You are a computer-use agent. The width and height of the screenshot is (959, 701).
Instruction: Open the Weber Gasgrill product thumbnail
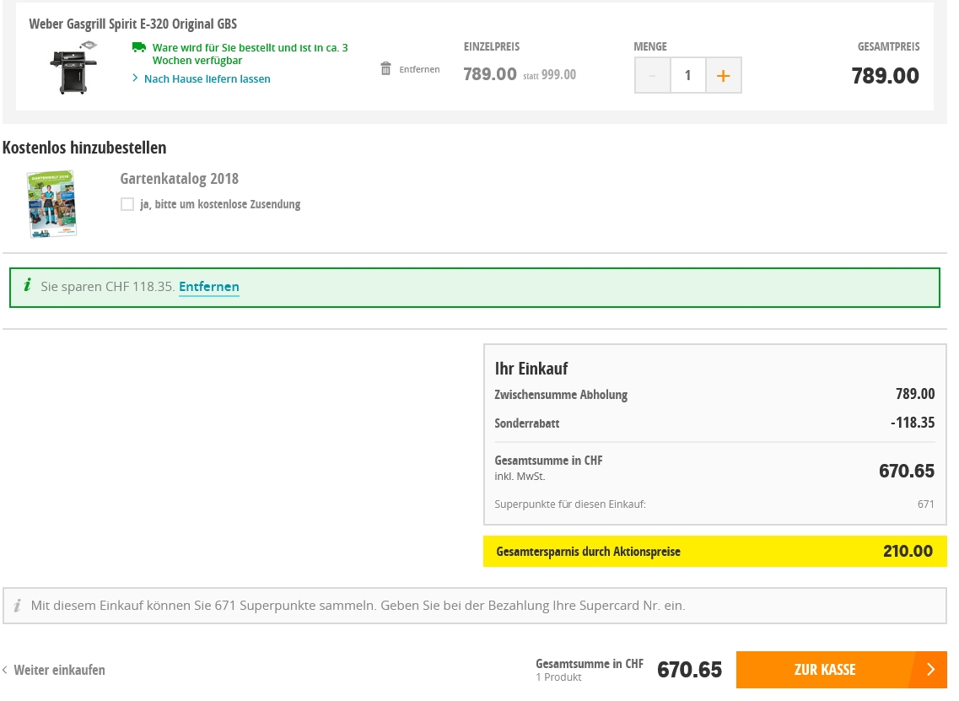coord(74,67)
